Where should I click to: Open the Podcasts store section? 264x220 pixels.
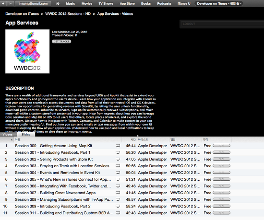pyautogui.click(x=164, y=3)
